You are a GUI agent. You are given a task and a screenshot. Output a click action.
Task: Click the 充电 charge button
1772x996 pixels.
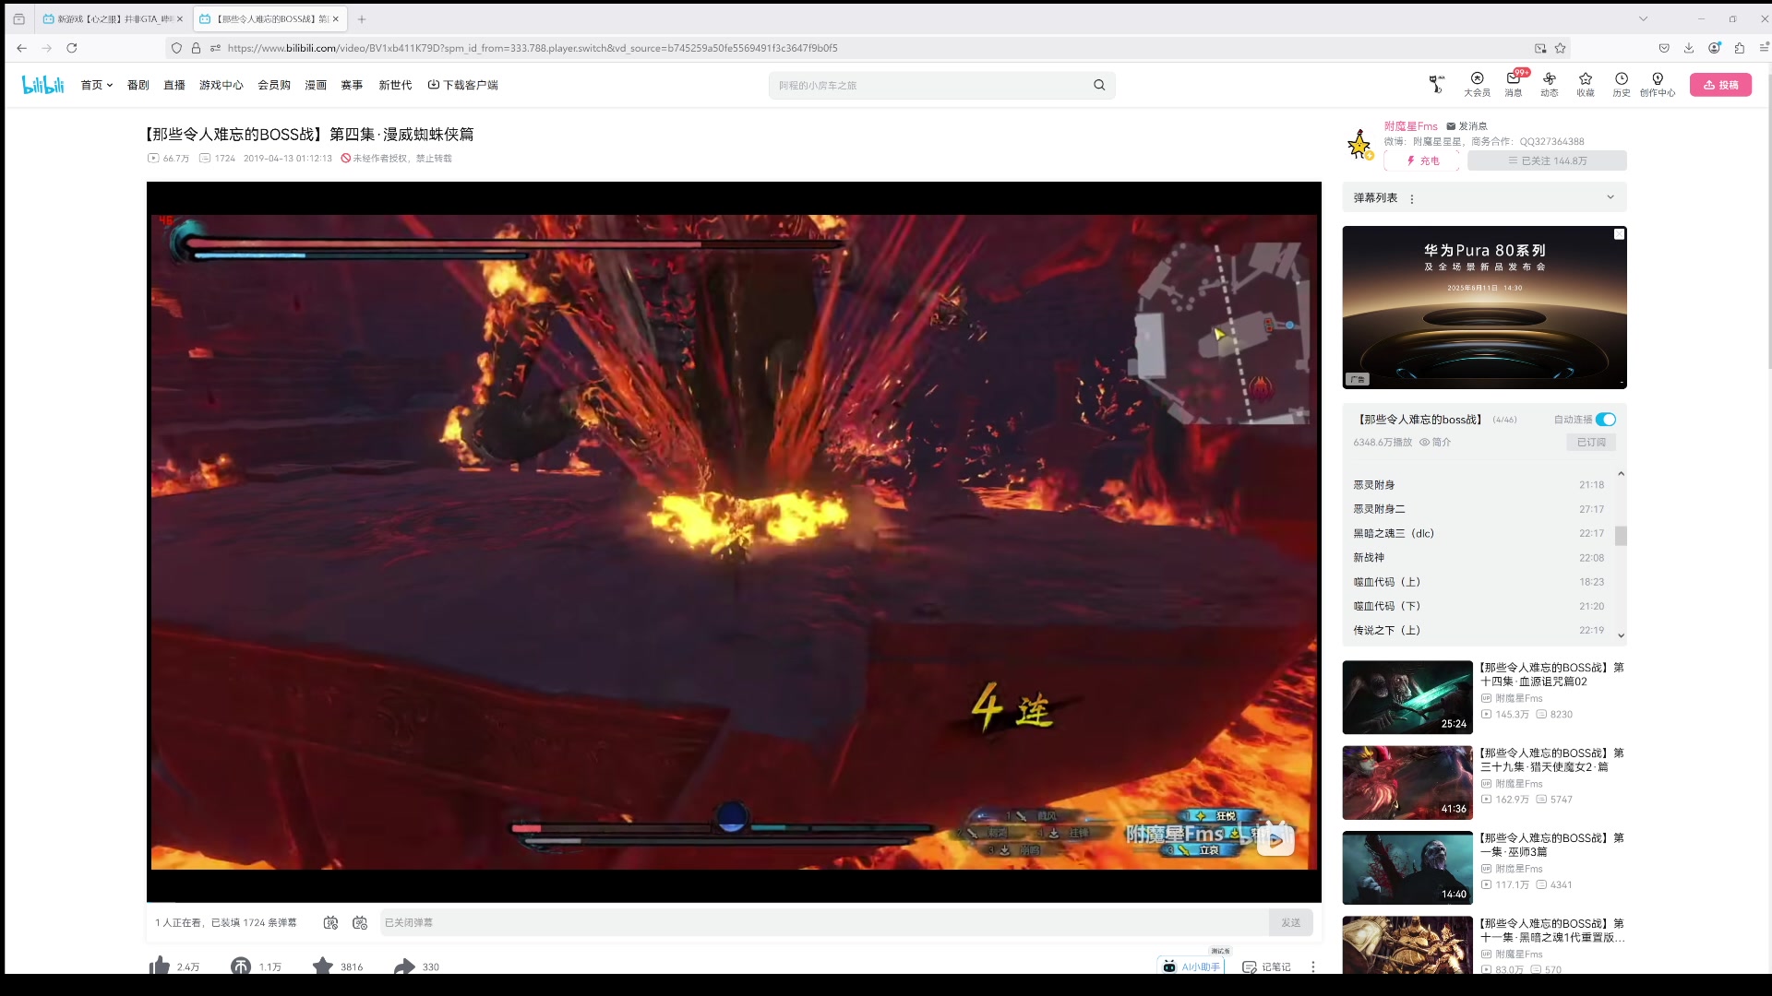tap(1422, 160)
